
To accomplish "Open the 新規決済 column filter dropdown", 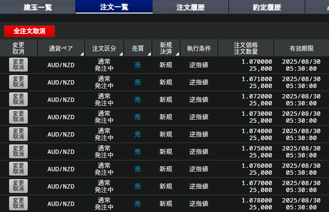I will [177, 54].
